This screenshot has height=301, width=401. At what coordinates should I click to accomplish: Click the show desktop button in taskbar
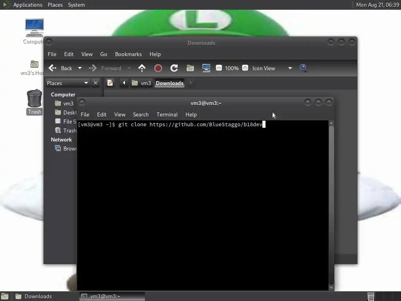(5, 296)
